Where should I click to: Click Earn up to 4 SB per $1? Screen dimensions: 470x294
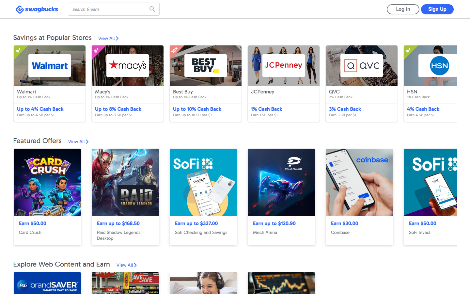(x=36, y=115)
